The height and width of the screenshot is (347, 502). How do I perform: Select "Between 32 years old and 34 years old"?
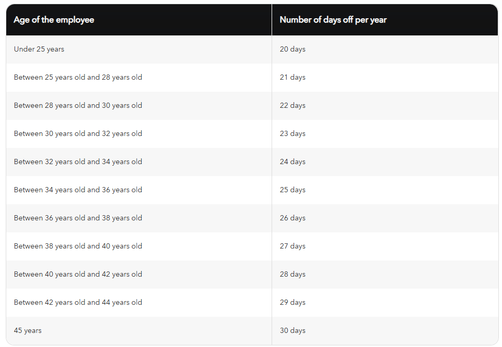click(78, 162)
